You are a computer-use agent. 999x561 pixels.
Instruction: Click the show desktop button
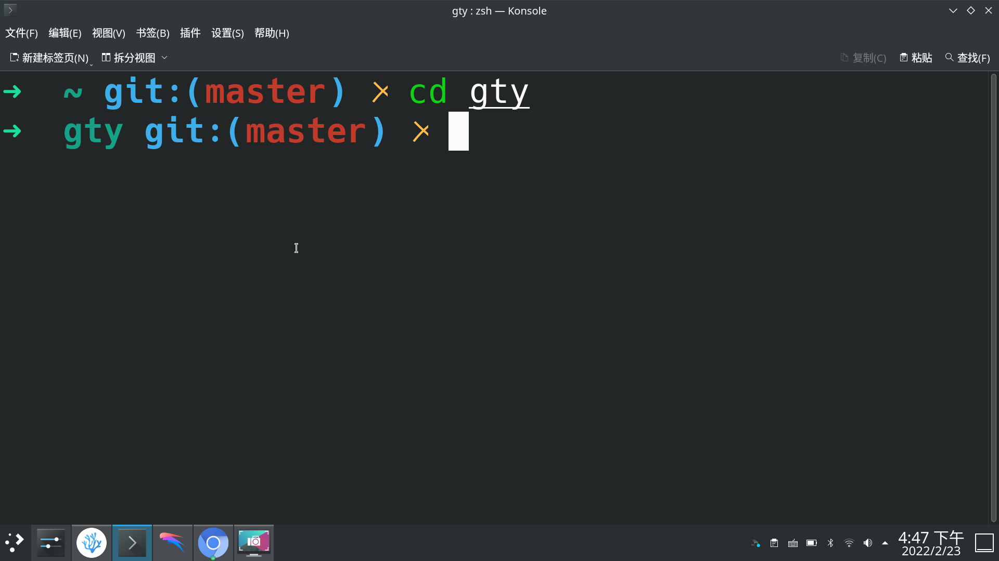pos(984,543)
